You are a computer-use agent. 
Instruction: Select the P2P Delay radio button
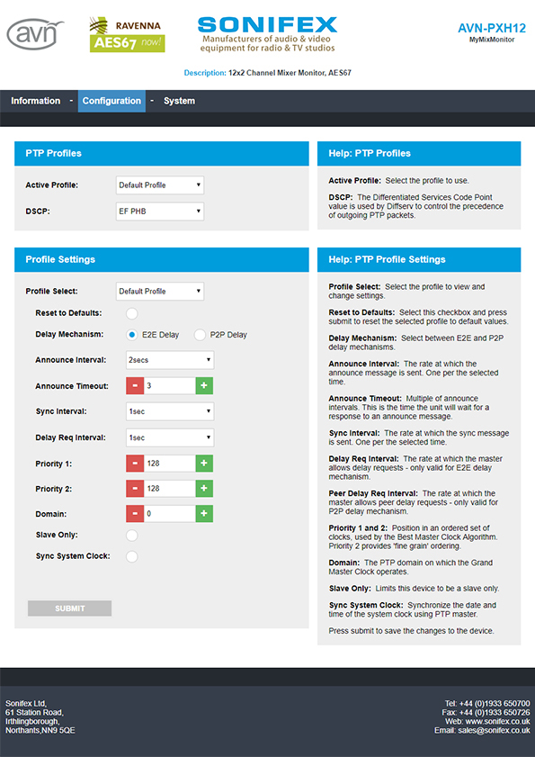click(x=200, y=335)
